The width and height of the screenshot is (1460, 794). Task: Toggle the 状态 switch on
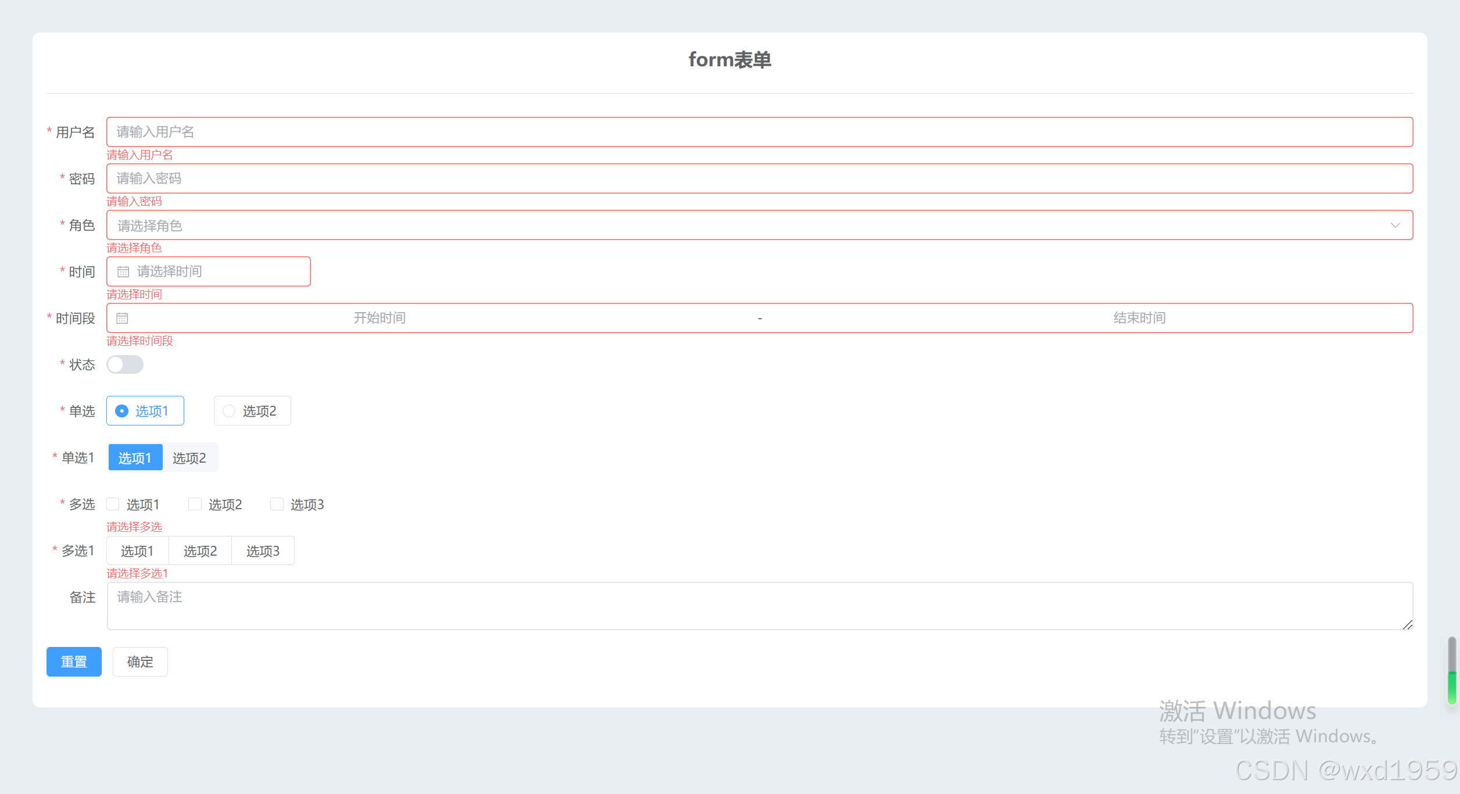tap(125, 364)
